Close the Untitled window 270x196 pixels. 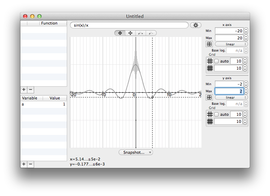pos(25,16)
